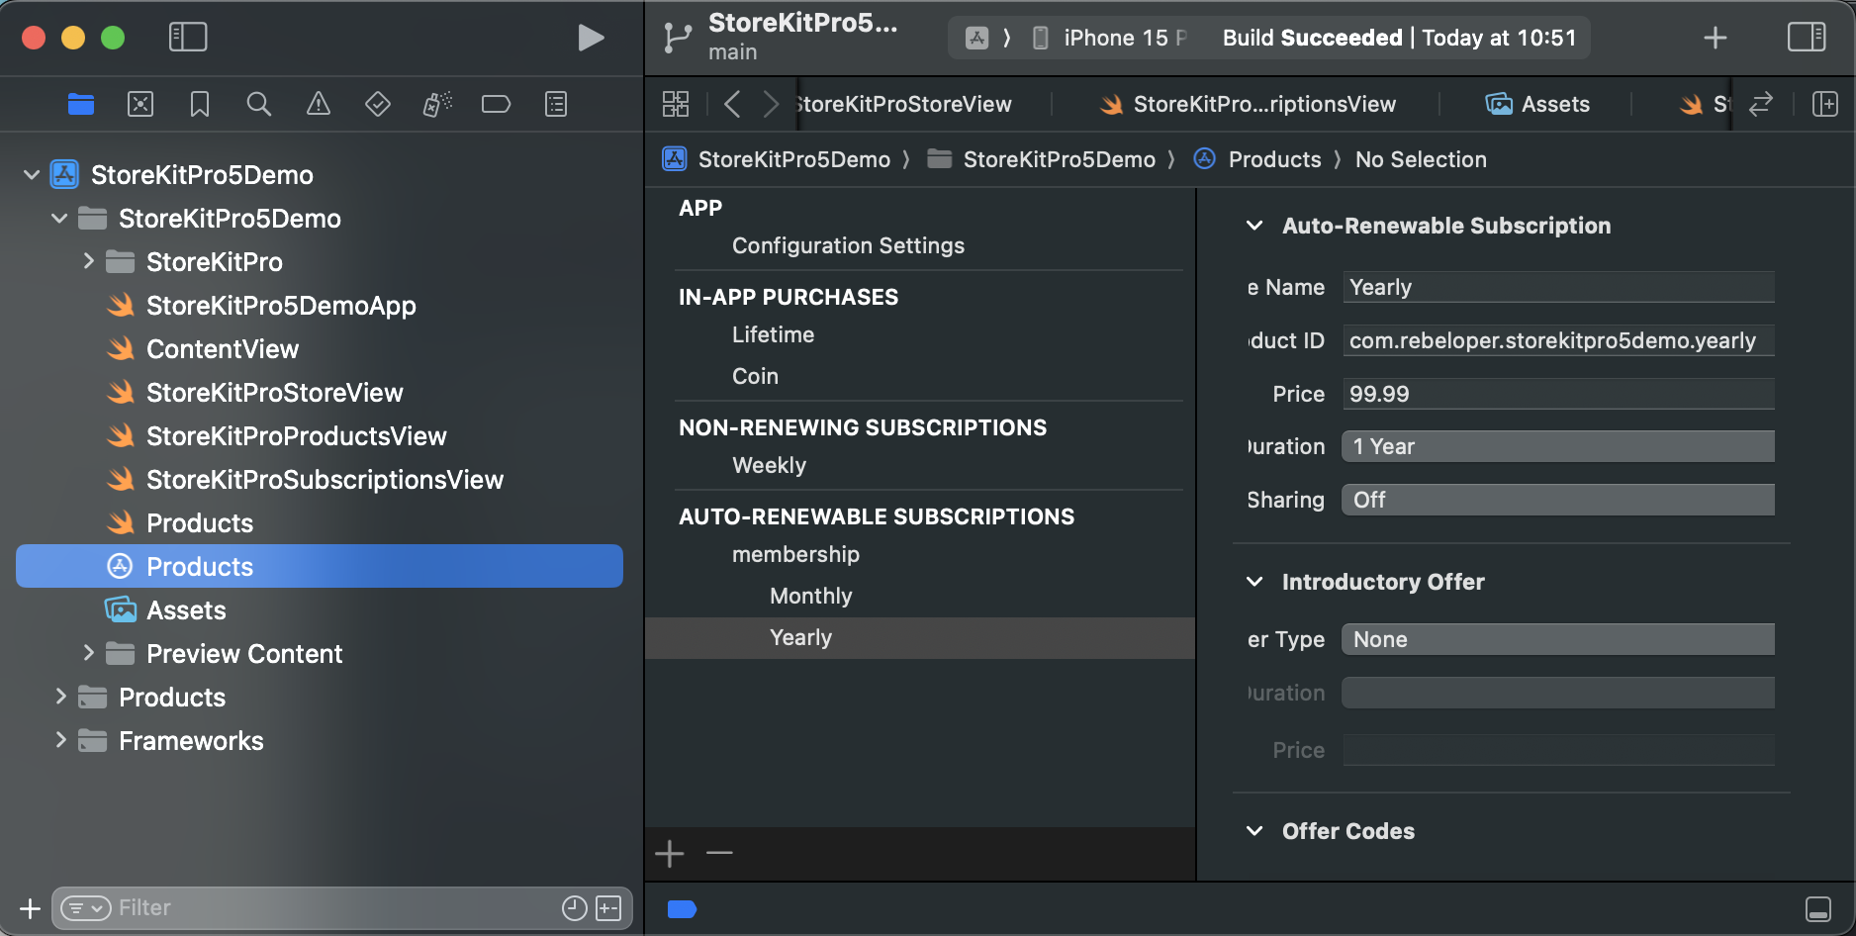Toggle the left navigator sidebar
This screenshot has height=936, width=1856.
188,38
